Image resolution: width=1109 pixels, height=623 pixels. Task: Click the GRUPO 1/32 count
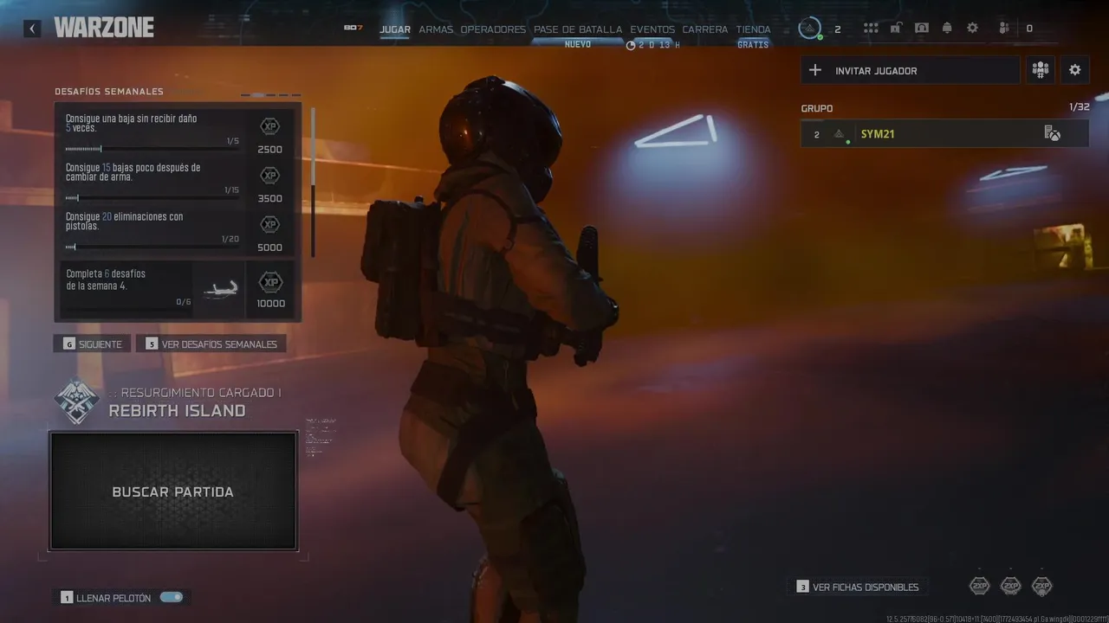tap(1079, 107)
